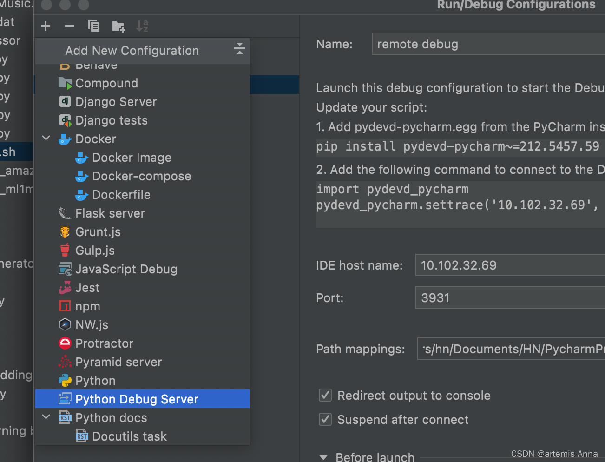This screenshot has width=605, height=462.
Task: Click the pip install pydevd-pycharm command text
Action: pyautogui.click(x=458, y=146)
